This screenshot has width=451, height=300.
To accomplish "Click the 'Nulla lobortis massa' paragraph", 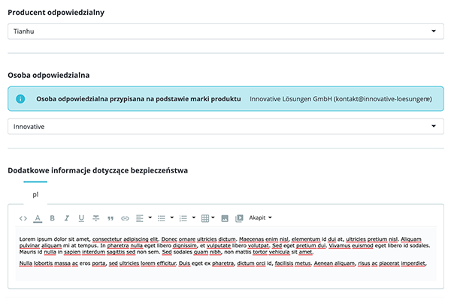I will click(223, 263).
